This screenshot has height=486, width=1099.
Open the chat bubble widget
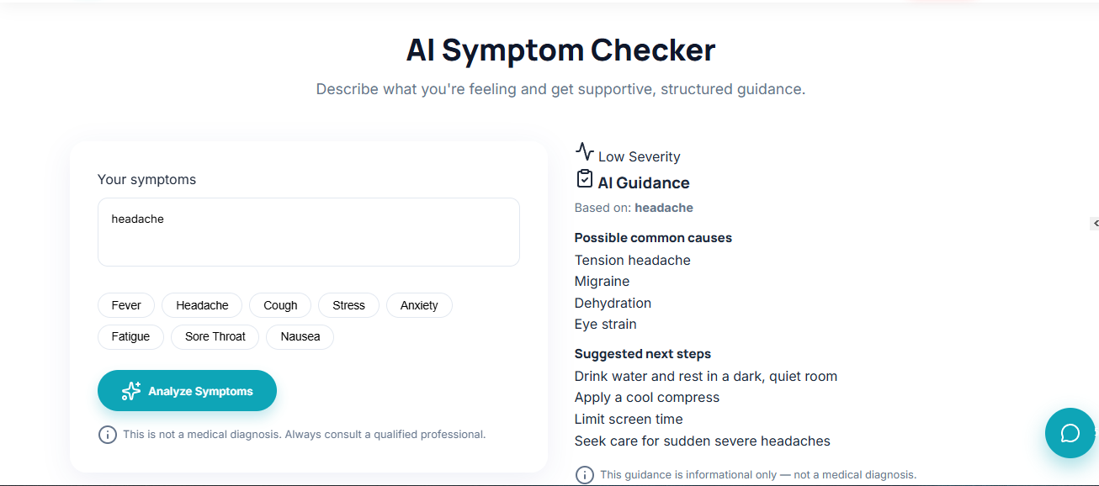[1070, 433]
